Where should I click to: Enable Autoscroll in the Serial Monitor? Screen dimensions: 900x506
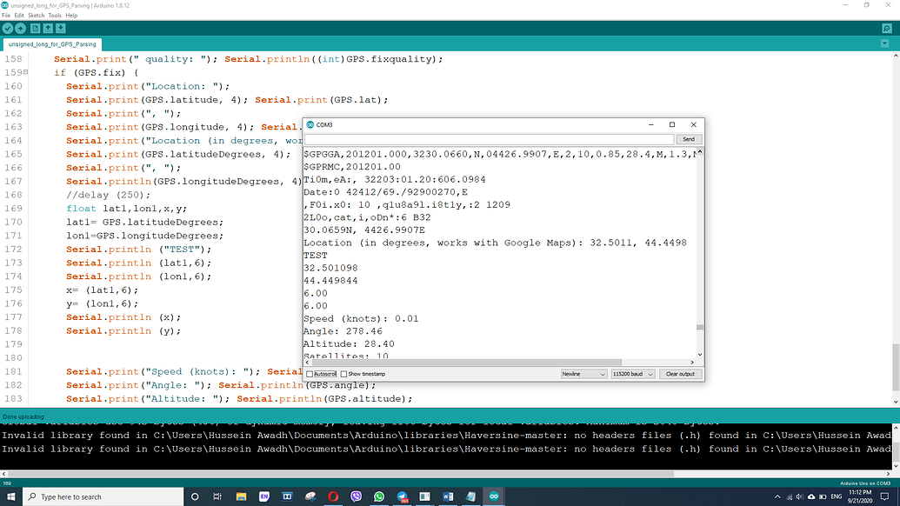point(309,374)
